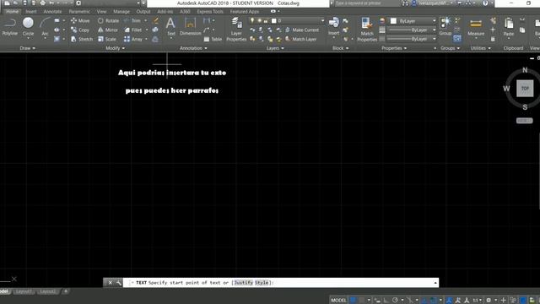Switch to Layout2 tab
The height and width of the screenshot is (304, 540).
48,291
